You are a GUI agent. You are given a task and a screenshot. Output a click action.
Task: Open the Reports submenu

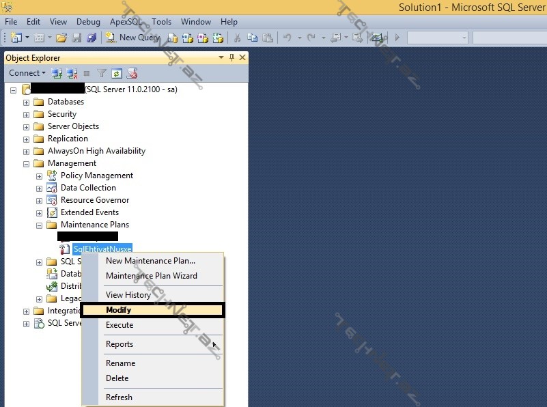(x=120, y=344)
